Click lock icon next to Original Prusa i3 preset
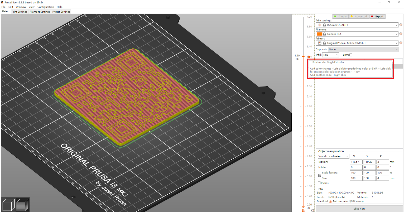This screenshot has width=404, height=212. (x=324, y=43)
